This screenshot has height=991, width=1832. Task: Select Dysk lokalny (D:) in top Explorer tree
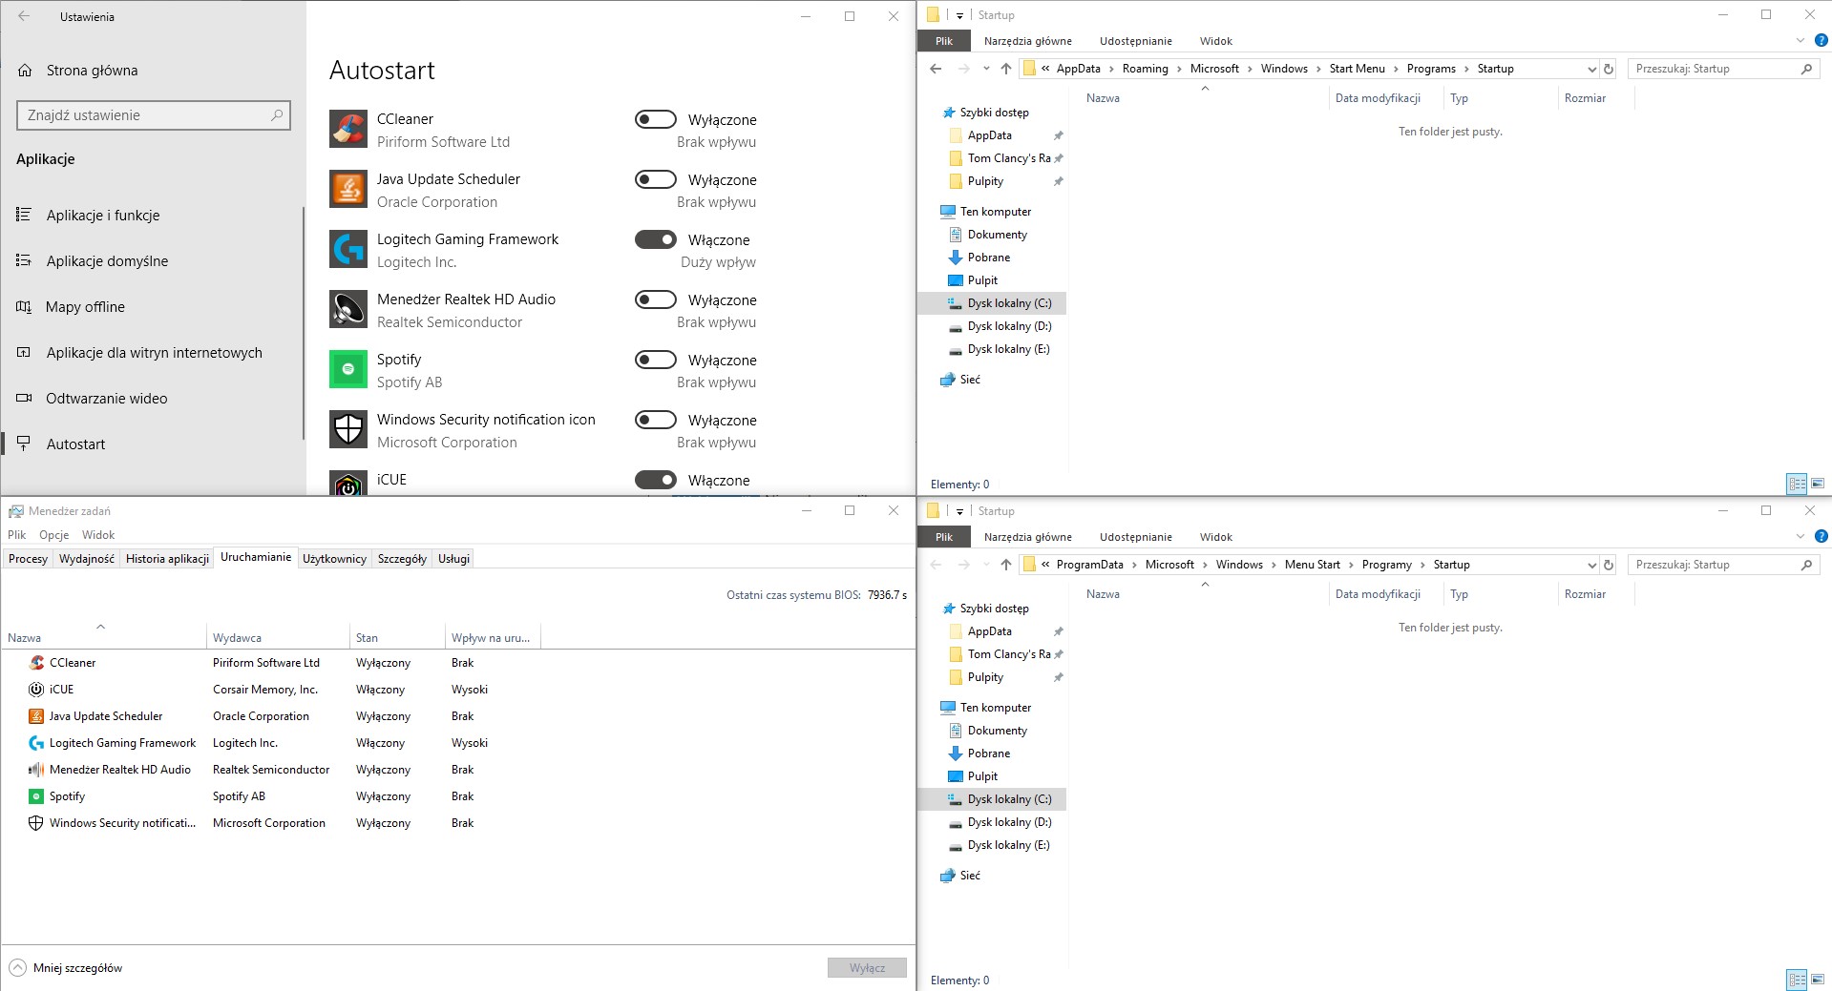tap(1008, 326)
